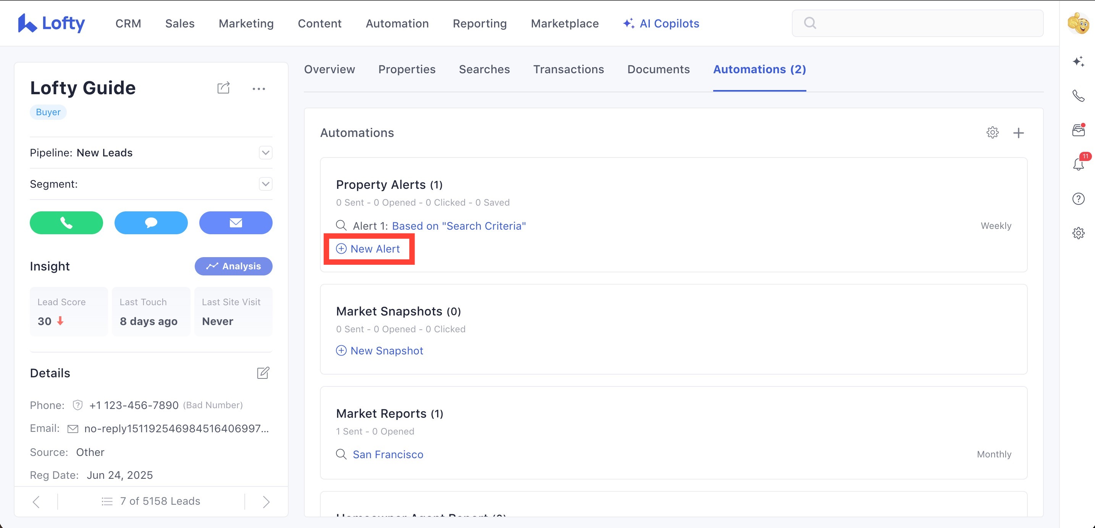Open the Automation menu
The height and width of the screenshot is (528, 1095).
tap(397, 23)
